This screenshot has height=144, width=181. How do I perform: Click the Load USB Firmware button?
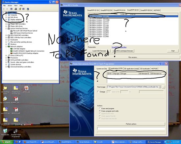[x=99, y=51]
